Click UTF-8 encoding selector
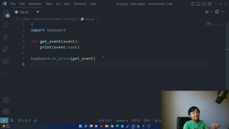 click(x=136, y=120)
